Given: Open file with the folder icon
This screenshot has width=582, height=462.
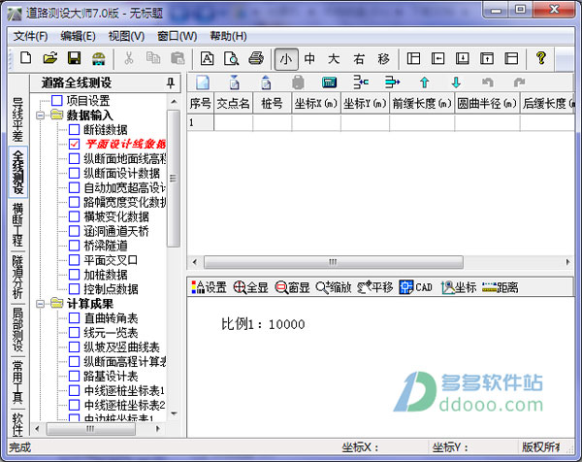Looking at the screenshot, I should coord(50,58).
